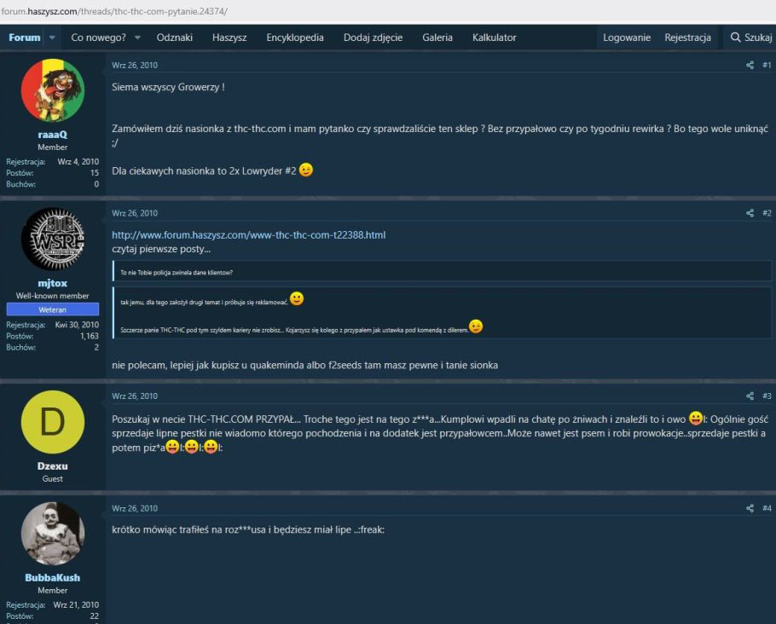Click the Szukaj search label
The width and height of the screenshot is (776, 624).
point(758,38)
